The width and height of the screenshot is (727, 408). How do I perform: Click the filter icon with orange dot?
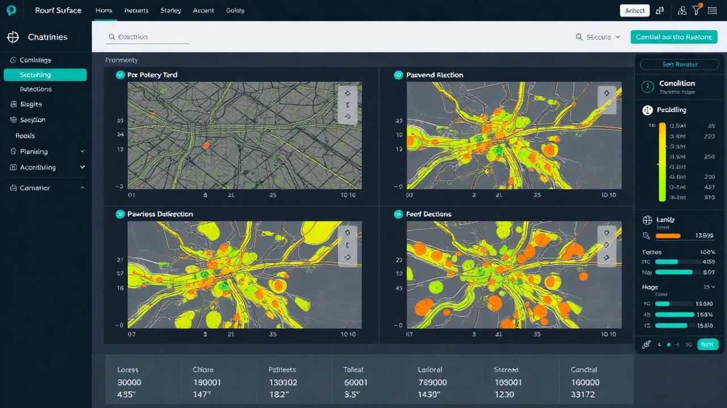point(697,10)
